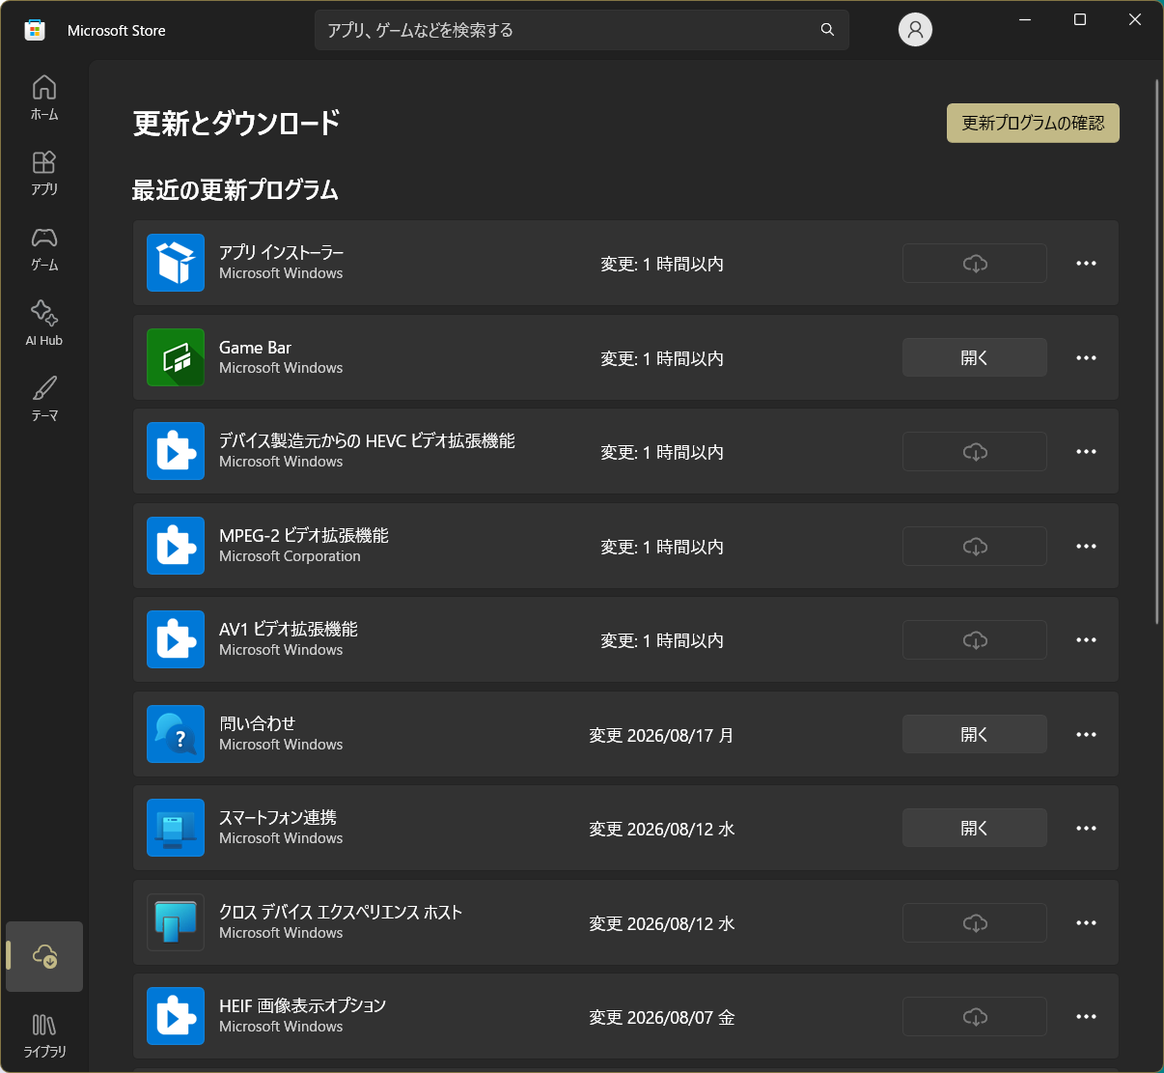Select the downloads cloud icon in the sidebar
Image resolution: width=1164 pixels, height=1073 pixels.
(44, 956)
